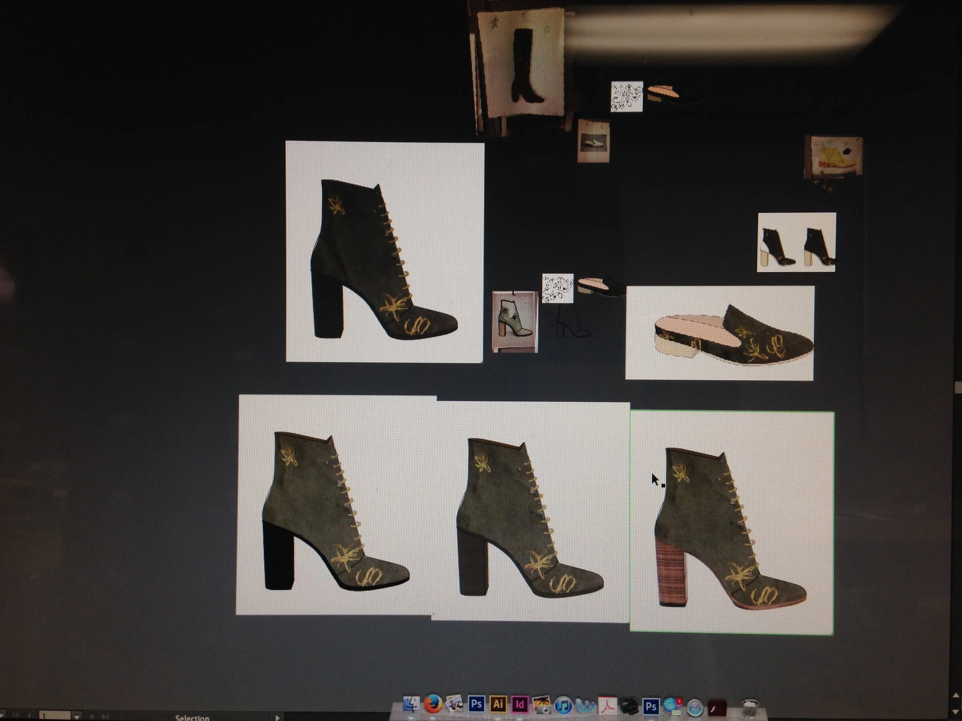Open the Flash application in dock
Screen dimensions: 962x721
point(717,708)
